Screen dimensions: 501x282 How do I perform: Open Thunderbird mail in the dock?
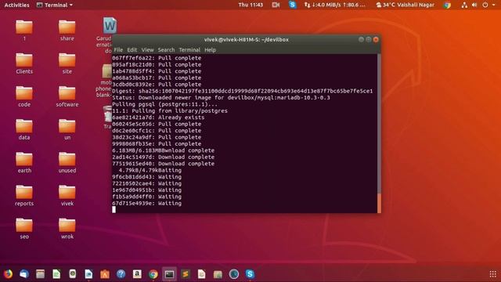coord(24,274)
